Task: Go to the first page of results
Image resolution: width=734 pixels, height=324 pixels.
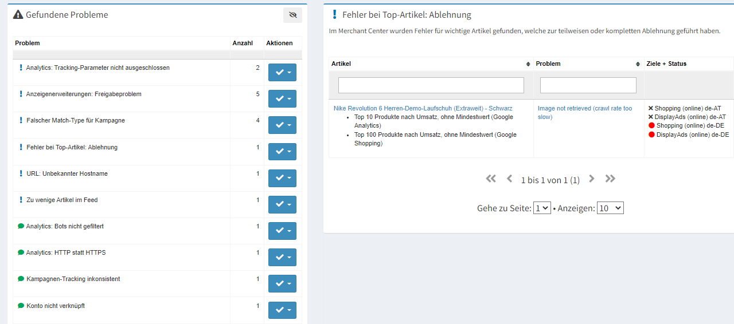Action: coord(491,179)
